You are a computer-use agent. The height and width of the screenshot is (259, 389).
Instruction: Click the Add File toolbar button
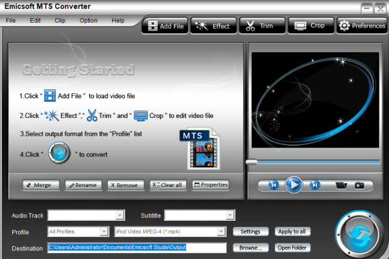(165, 26)
